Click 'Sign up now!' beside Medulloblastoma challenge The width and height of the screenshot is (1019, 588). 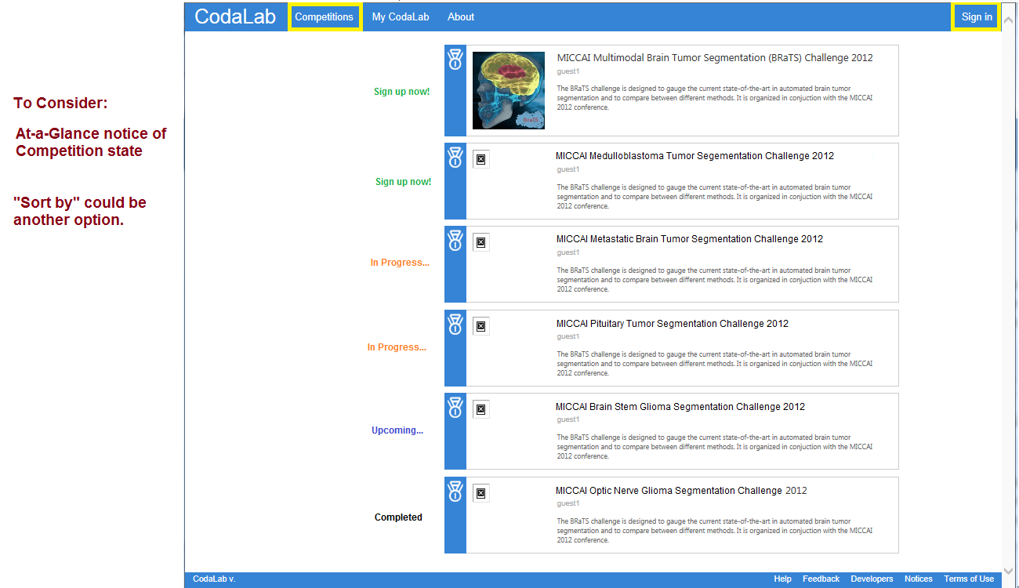(403, 182)
